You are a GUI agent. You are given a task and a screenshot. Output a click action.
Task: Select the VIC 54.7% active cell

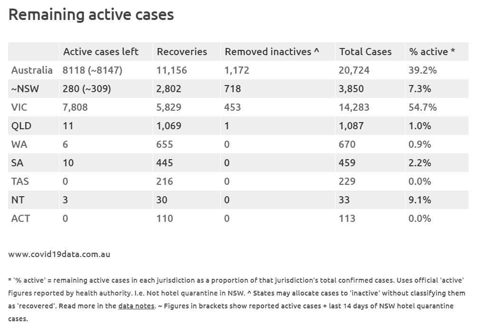(422, 107)
